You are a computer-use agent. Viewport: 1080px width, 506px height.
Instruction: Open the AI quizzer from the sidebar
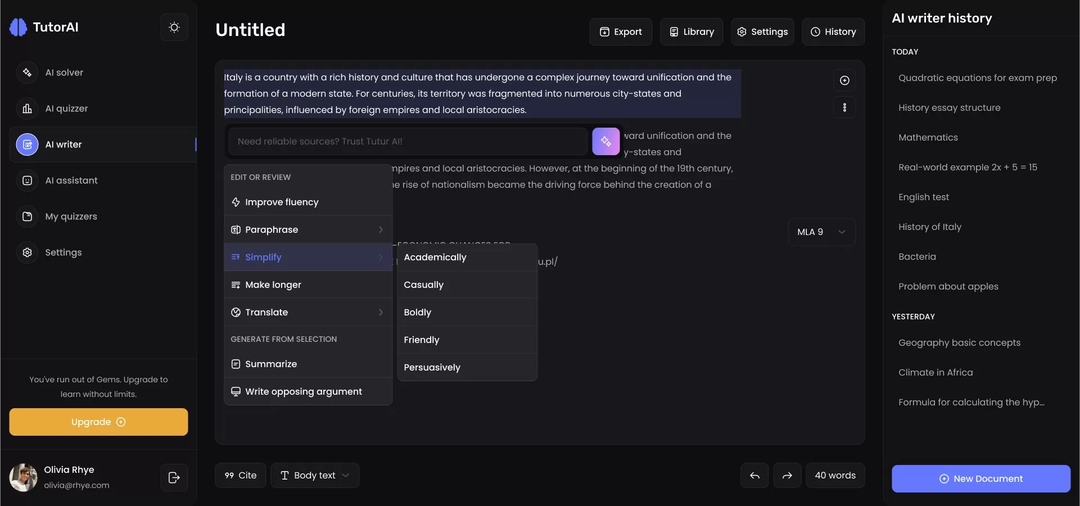pos(66,109)
